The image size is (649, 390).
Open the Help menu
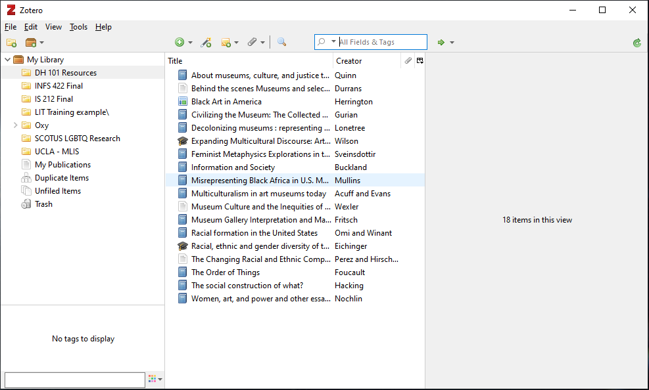pos(103,27)
